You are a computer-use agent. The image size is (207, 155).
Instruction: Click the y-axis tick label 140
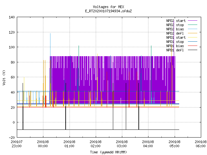[12, 17]
